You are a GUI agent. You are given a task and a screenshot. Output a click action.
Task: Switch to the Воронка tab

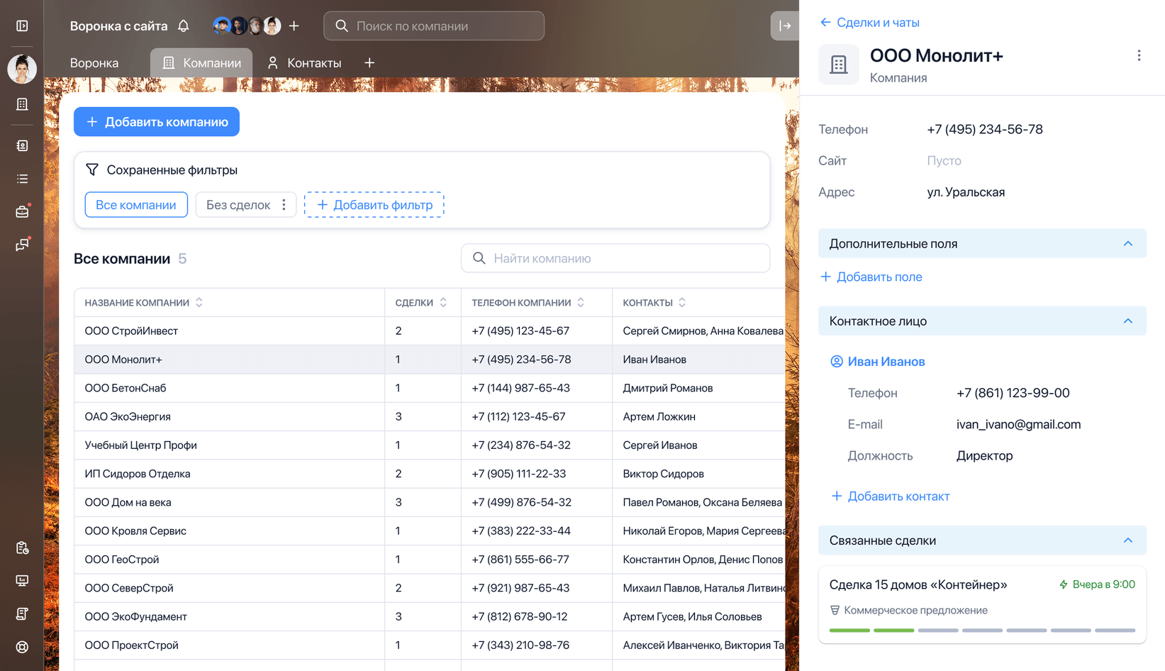(x=94, y=63)
